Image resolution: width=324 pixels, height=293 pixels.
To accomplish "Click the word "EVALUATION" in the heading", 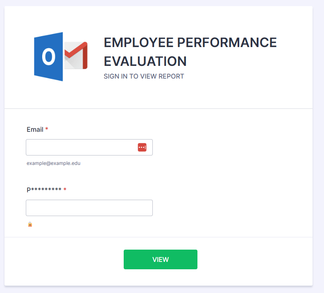I will tap(145, 61).
